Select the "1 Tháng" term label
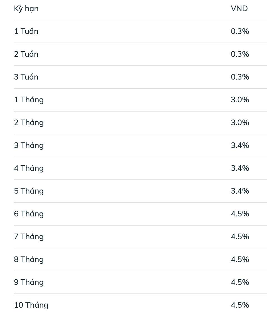The width and height of the screenshot is (267, 316). click(29, 100)
